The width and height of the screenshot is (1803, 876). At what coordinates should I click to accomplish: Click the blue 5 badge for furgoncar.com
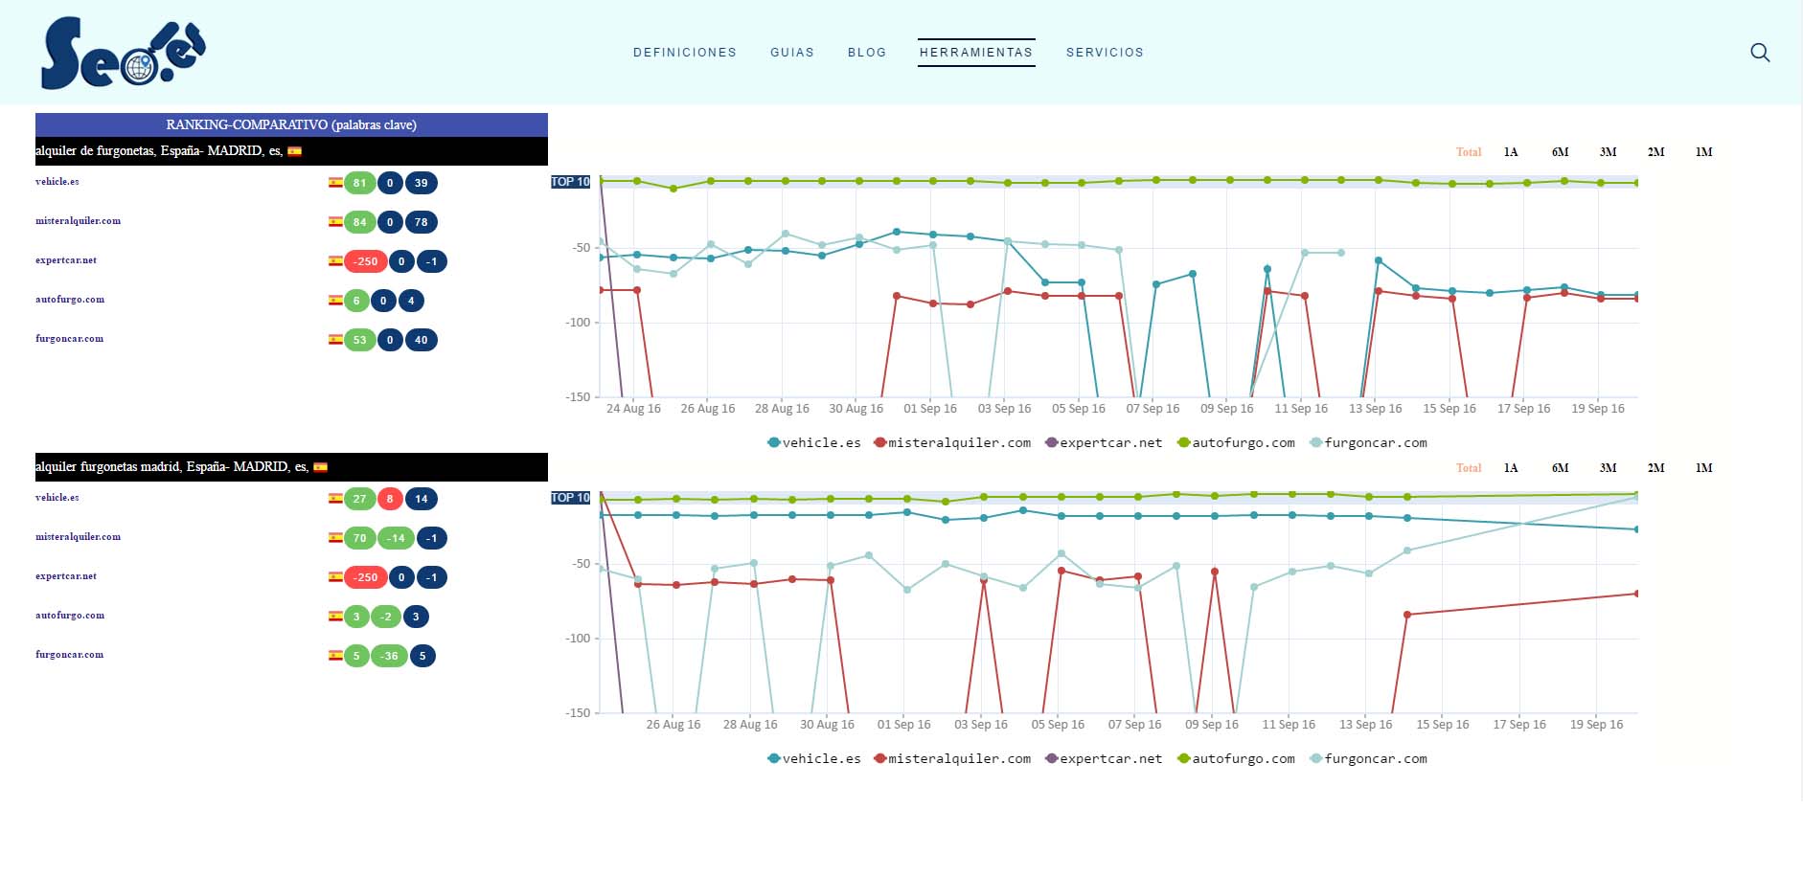tap(422, 656)
